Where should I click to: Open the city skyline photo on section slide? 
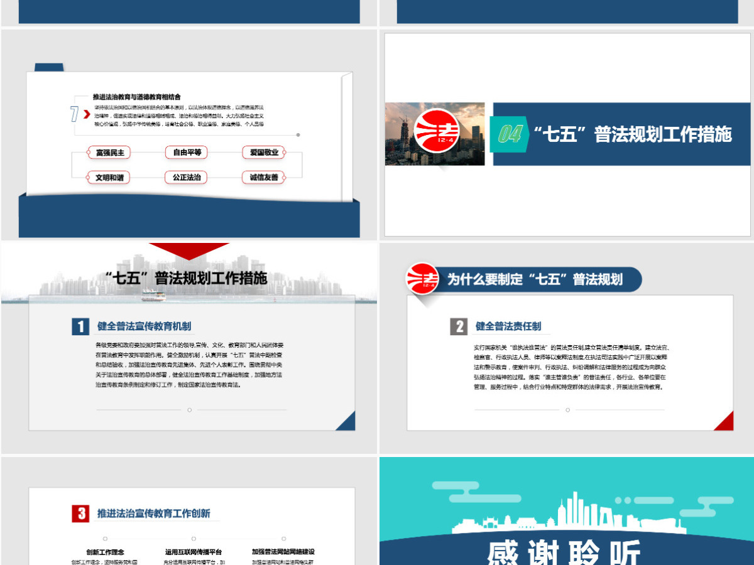click(x=435, y=134)
